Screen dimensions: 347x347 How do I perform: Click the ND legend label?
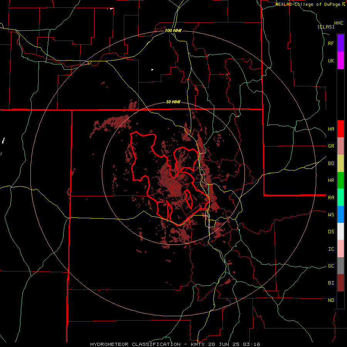[x=331, y=300]
